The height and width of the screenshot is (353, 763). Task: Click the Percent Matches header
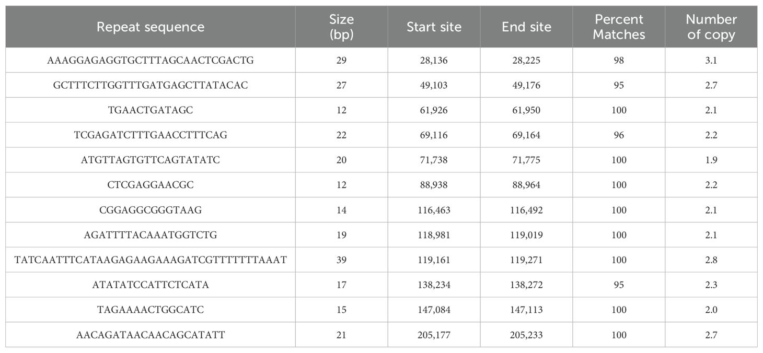619,27
